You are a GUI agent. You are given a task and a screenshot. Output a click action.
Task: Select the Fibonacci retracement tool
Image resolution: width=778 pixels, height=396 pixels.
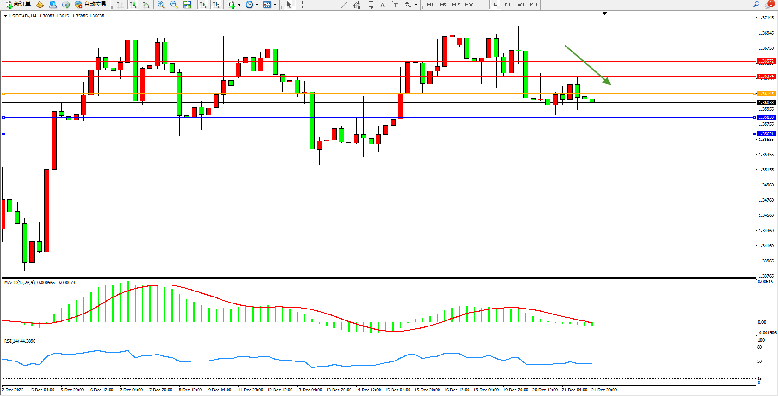tap(369, 5)
